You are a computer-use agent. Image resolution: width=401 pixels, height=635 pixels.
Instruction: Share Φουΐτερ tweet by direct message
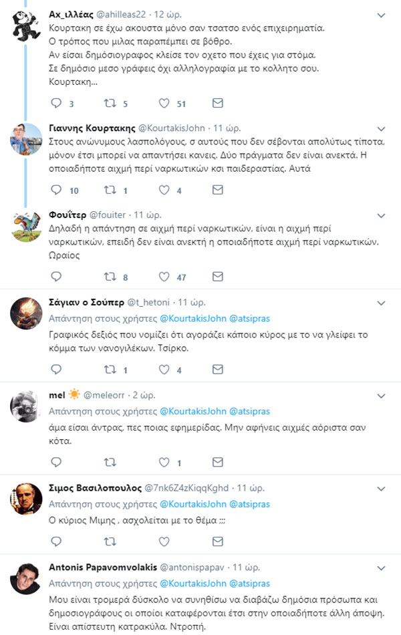(217, 277)
